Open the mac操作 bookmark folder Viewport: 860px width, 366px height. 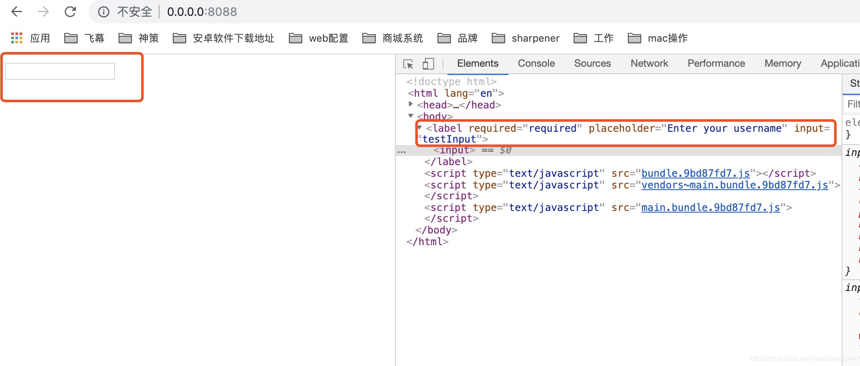pyautogui.click(x=658, y=38)
